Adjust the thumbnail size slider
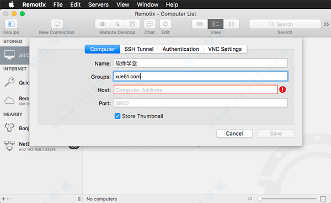Viewport: 331px width, 203px height. point(259,199)
